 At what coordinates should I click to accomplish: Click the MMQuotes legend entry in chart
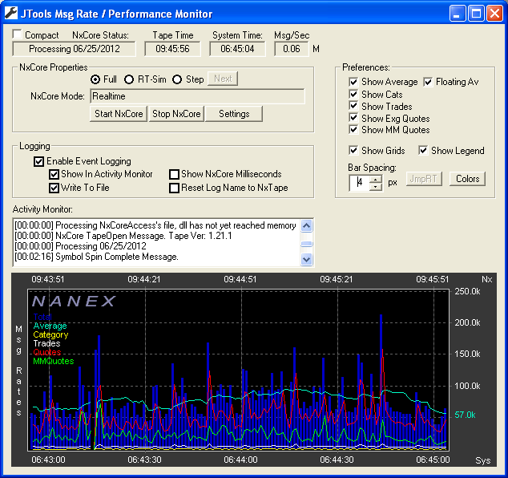54,361
